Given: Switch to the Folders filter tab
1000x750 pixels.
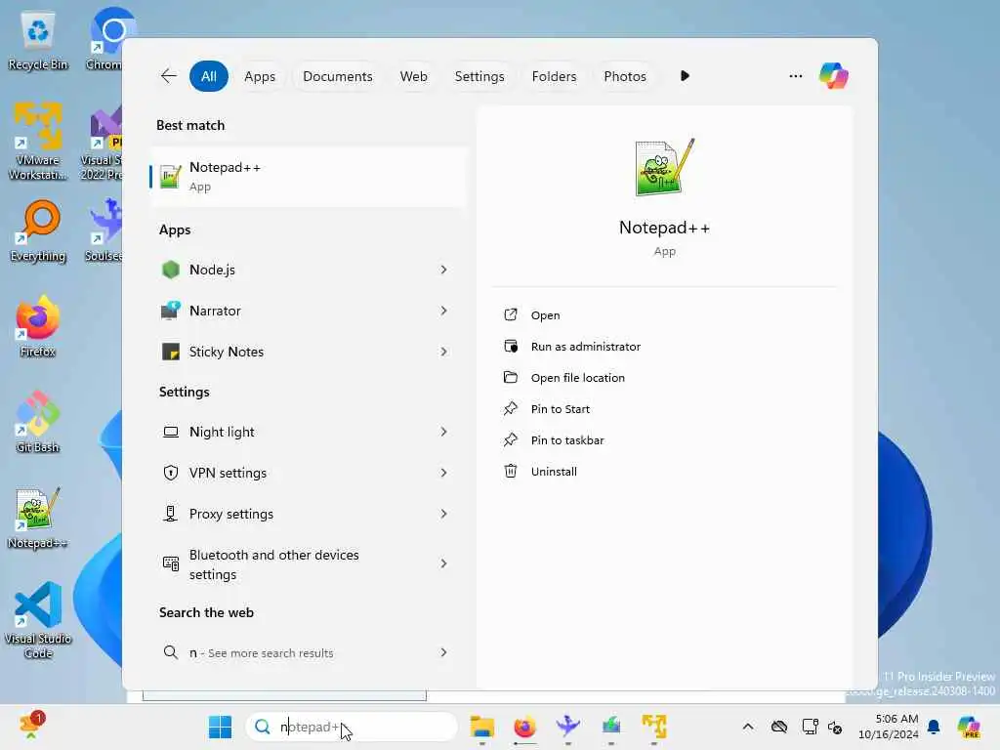Looking at the screenshot, I should coord(554,76).
